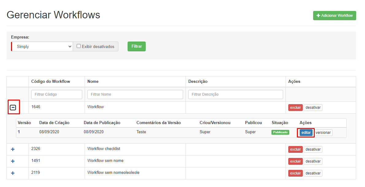The height and width of the screenshot is (187, 365).
Task: Click the Filtrar Descrição input field
Action: [x=236, y=94]
